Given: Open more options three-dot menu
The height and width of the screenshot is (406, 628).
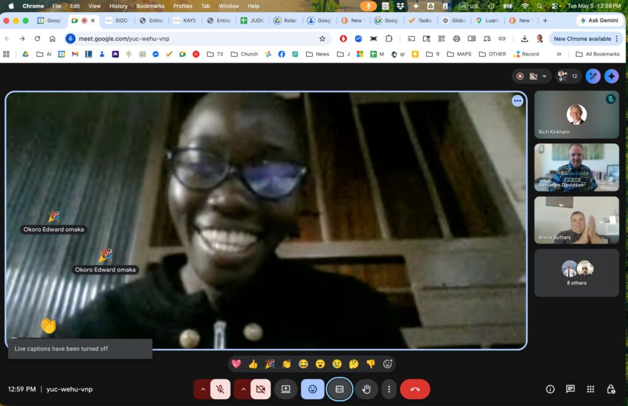Looking at the screenshot, I should click(x=389, y=389).
